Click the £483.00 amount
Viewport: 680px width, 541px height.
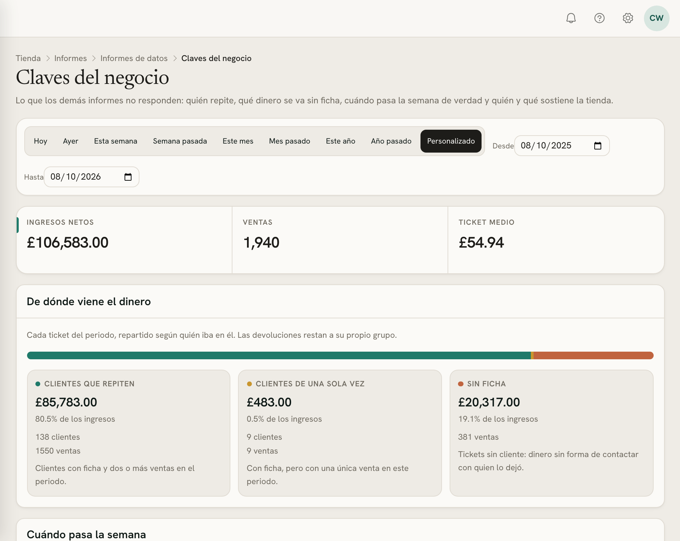tap(269, 402)
